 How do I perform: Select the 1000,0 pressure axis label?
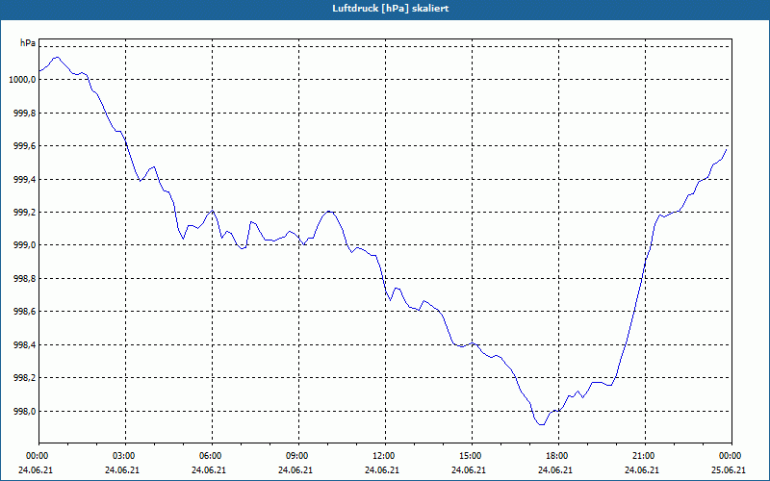pyautogui.click(x=22, y=80)
